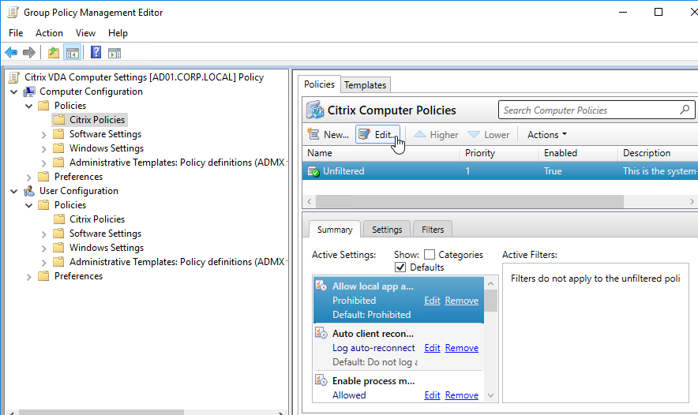Screen dimensions: 698x415
Task: Click Remove link for Enable process monitoring
Action: [x=462, y=394]
